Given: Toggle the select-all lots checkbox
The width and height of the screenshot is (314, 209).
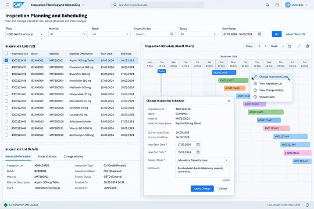Looking at the screenshot, I should (6, 53).
